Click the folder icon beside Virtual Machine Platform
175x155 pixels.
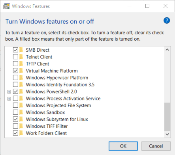(x=21, y=71)
